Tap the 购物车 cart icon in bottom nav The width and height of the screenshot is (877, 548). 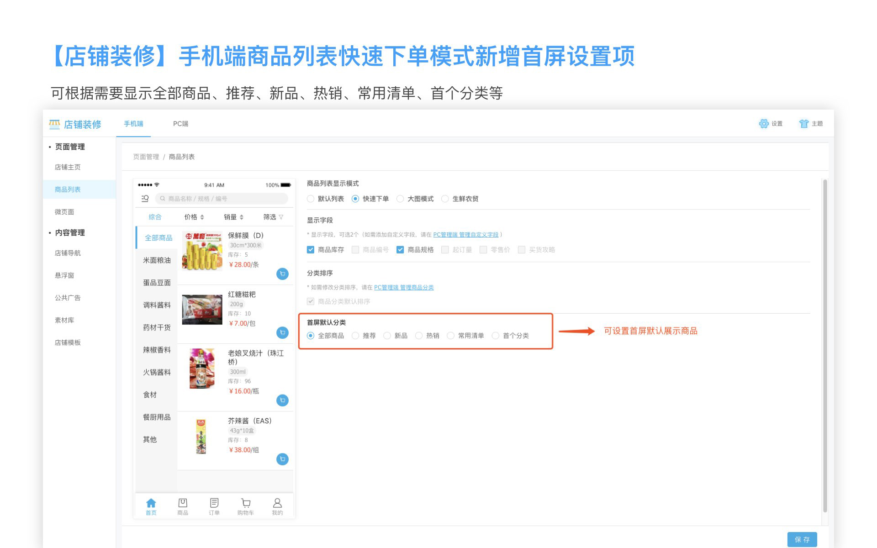pos(246,503)
